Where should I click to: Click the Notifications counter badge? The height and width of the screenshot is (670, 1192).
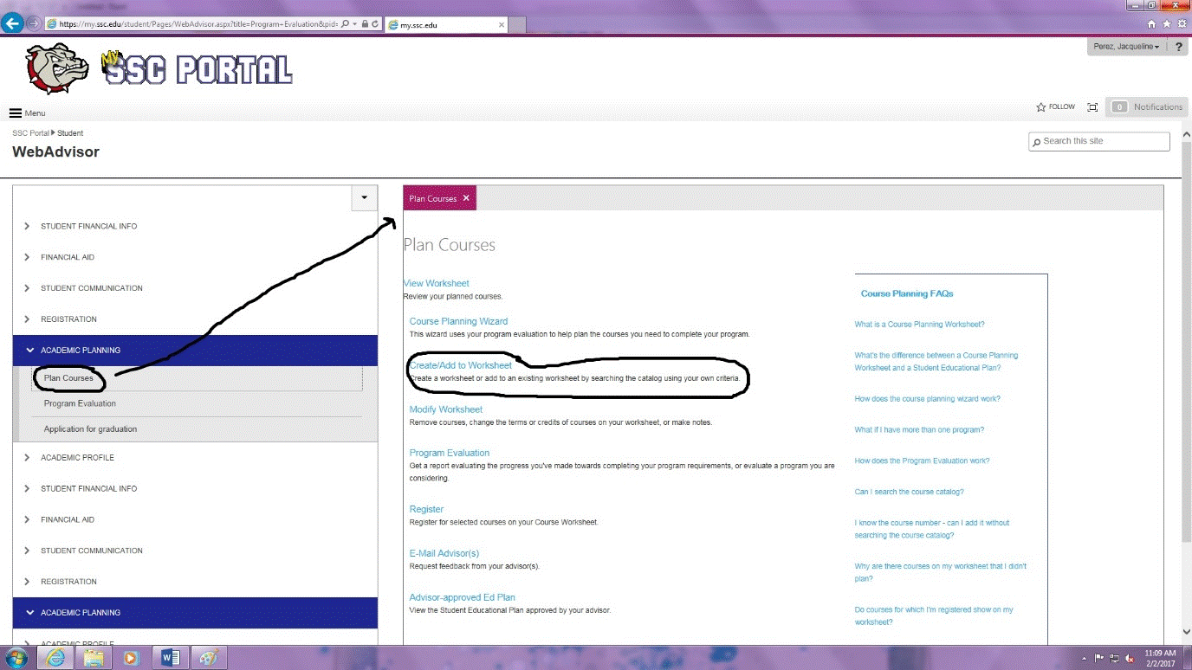[1119, 107]
